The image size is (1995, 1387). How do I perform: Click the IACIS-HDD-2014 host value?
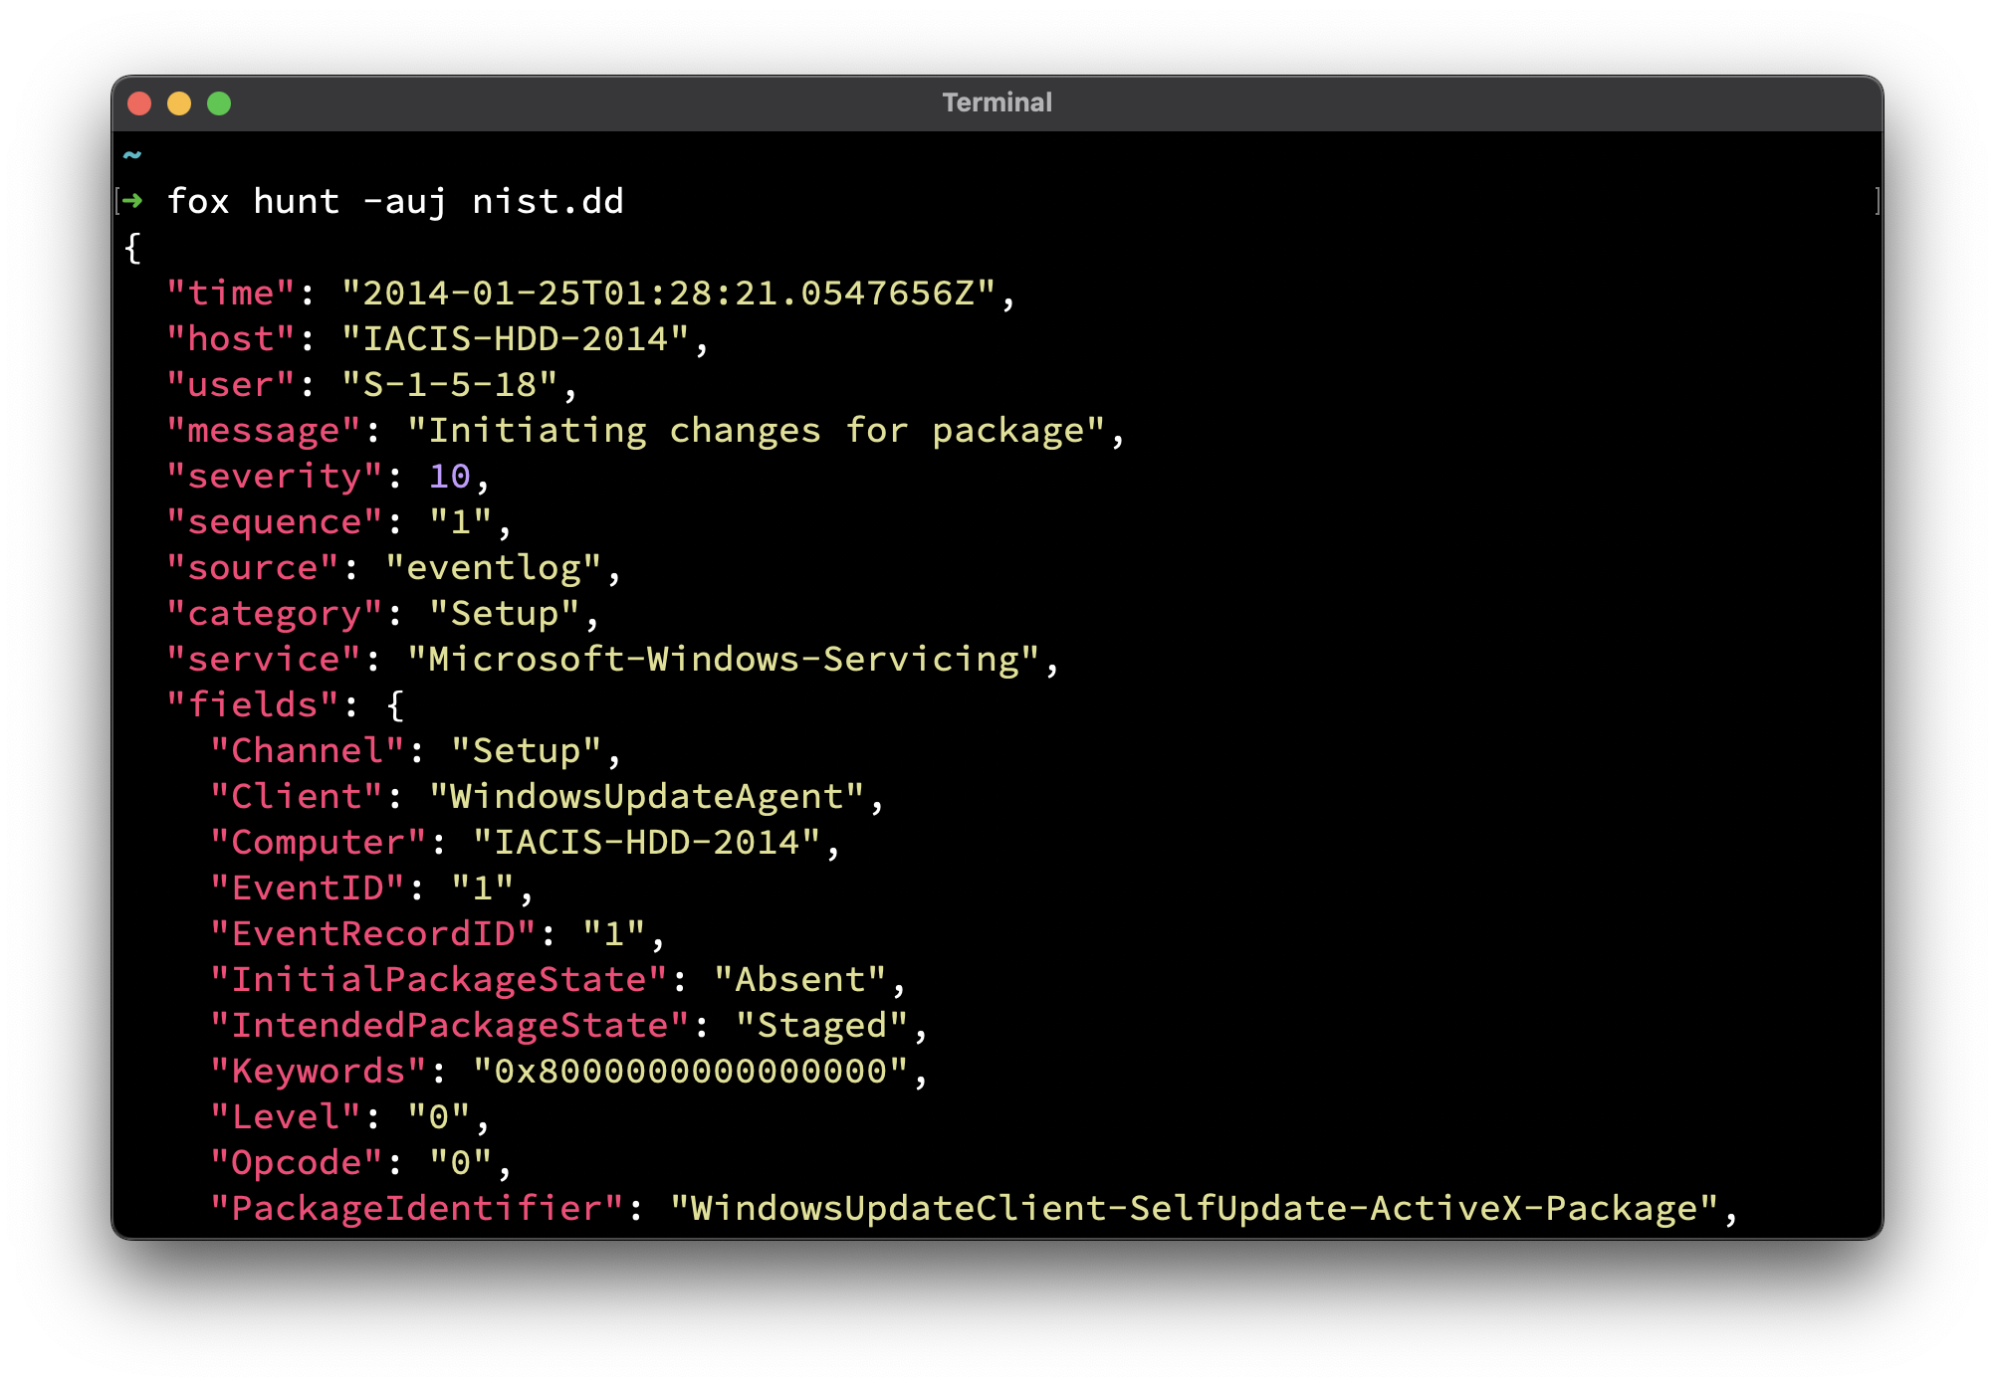[x=515, y=339]
